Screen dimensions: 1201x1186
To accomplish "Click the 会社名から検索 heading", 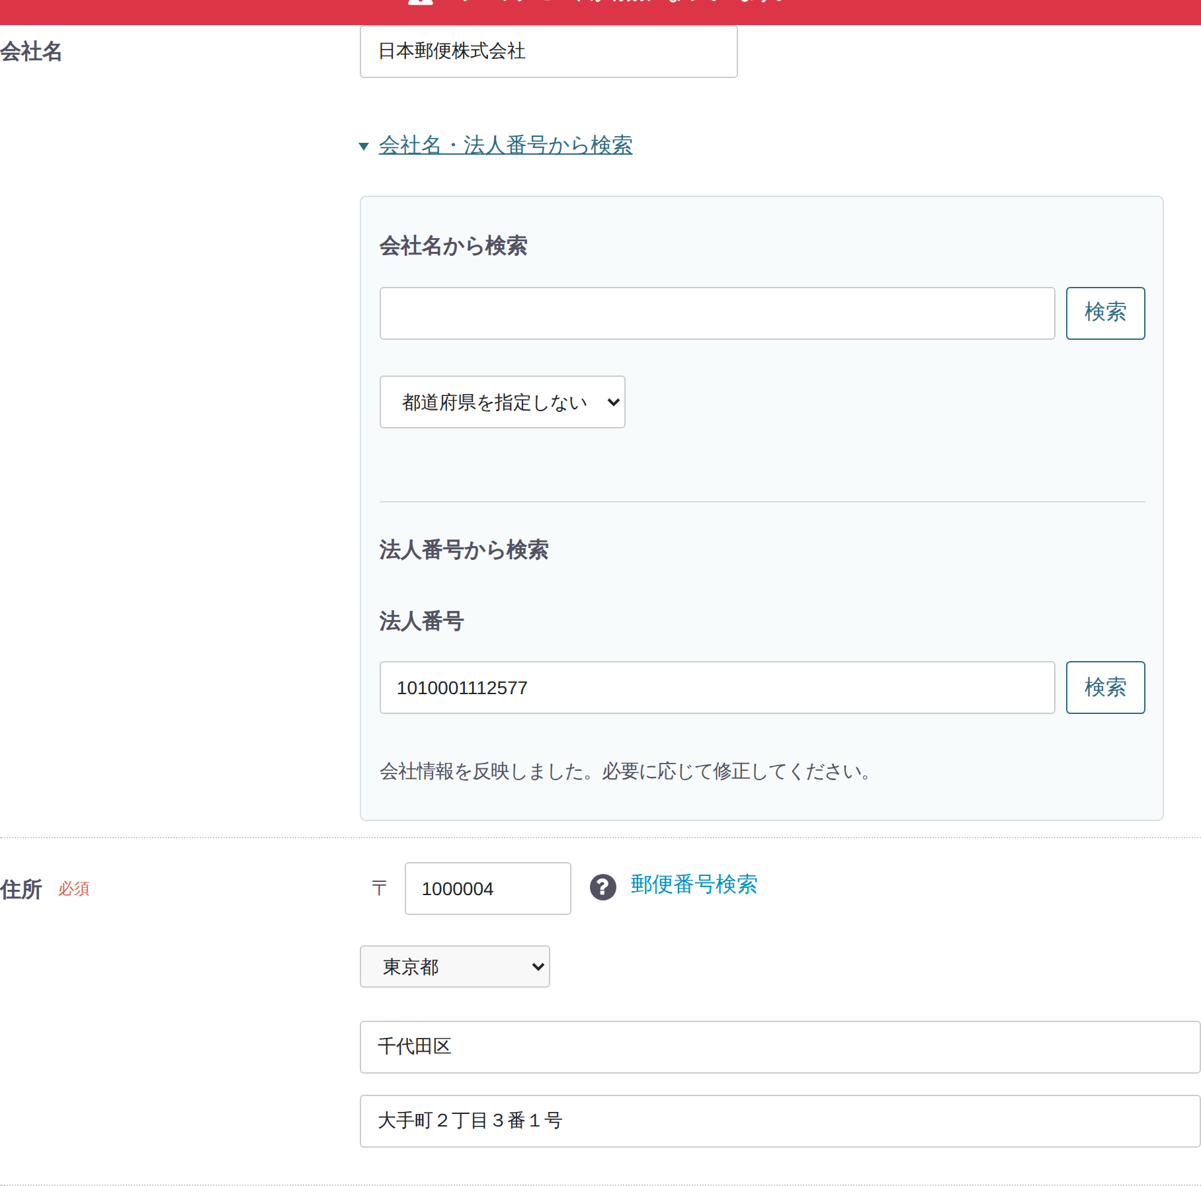I will coord(453,246).
